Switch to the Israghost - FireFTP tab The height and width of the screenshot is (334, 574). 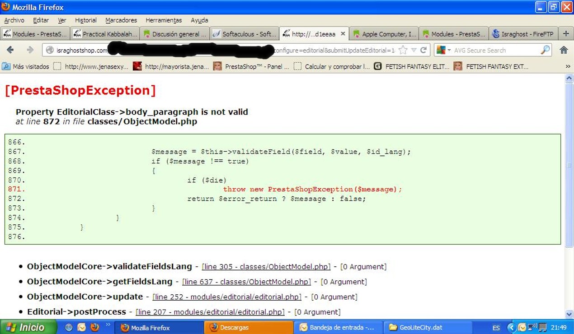pos(523,34)
